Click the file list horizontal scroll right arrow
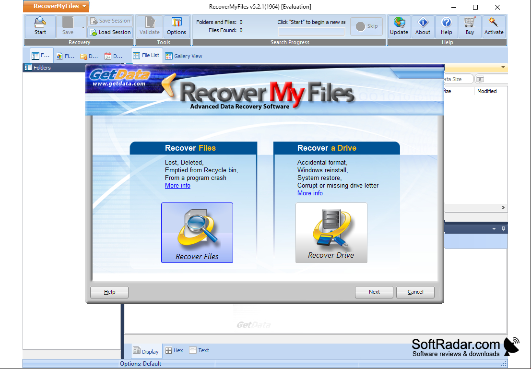Viewport: 531px width, 369px height. pyautogui.click(x=503, y=207)
